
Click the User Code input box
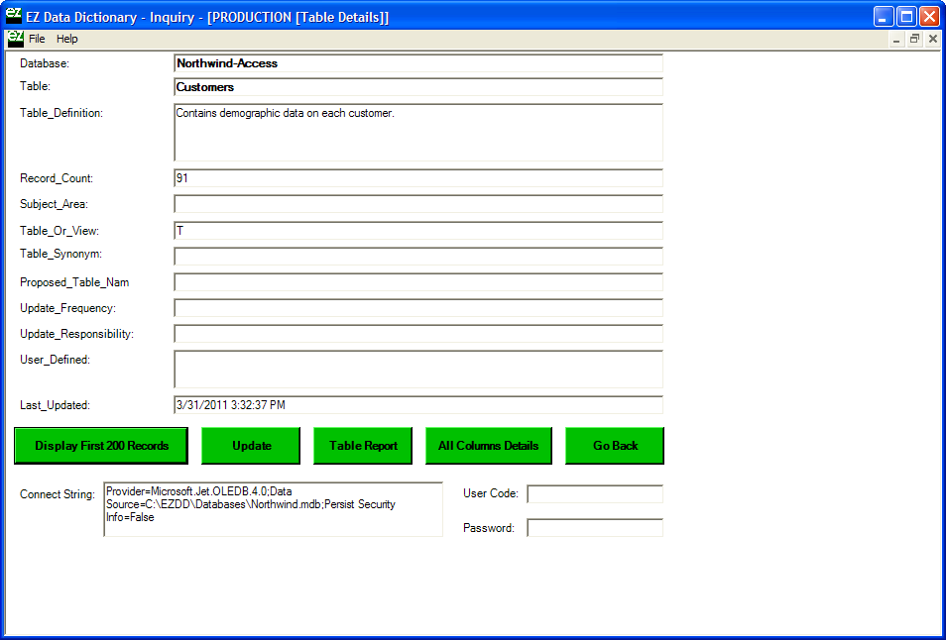point(594,493)
